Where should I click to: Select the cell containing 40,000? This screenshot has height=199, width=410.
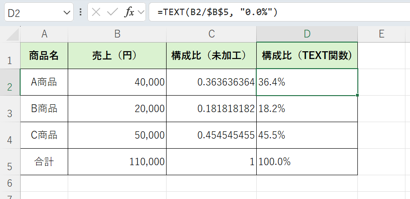click(117, 82)
